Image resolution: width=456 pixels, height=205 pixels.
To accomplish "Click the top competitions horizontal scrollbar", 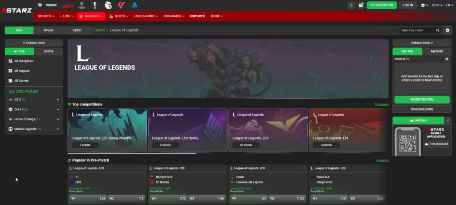I will [x=132, y=153].
